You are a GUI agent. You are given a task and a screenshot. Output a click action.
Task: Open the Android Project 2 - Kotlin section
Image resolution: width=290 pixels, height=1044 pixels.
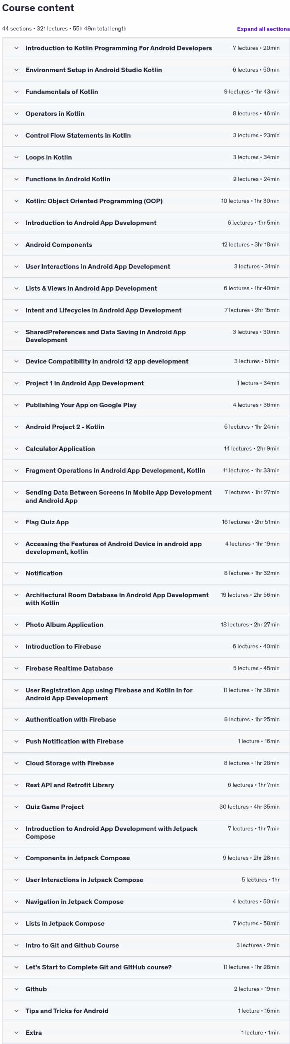(x=65, y=427)
